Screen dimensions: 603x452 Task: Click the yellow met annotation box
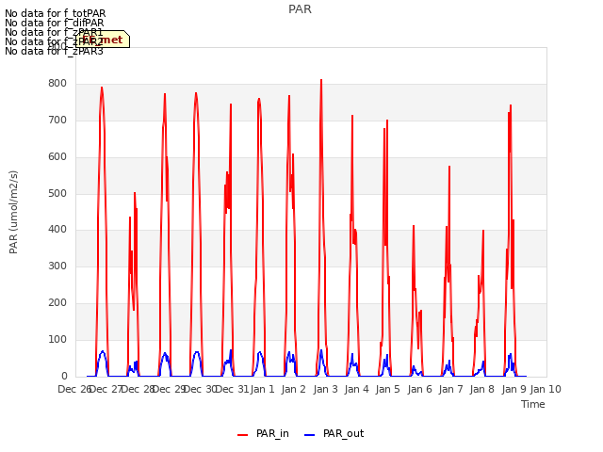(x=103, y=40)
